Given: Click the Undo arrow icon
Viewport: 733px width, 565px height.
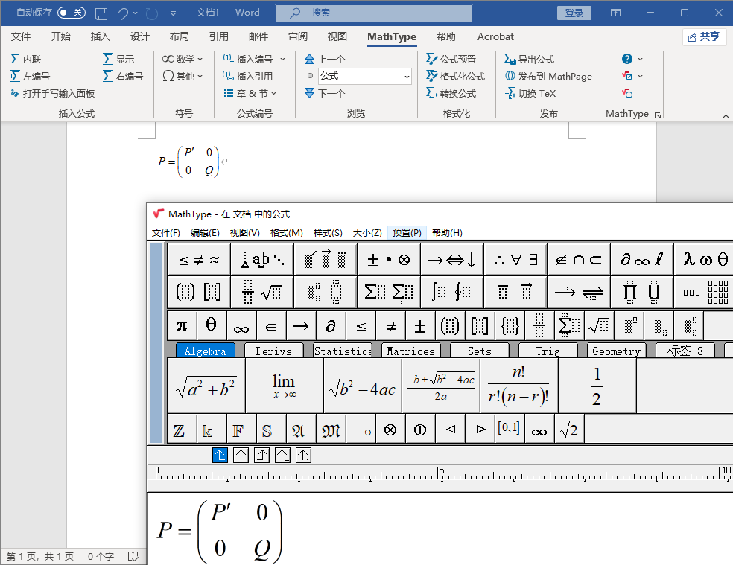Looking at the screenshot, I should [122, 13].
